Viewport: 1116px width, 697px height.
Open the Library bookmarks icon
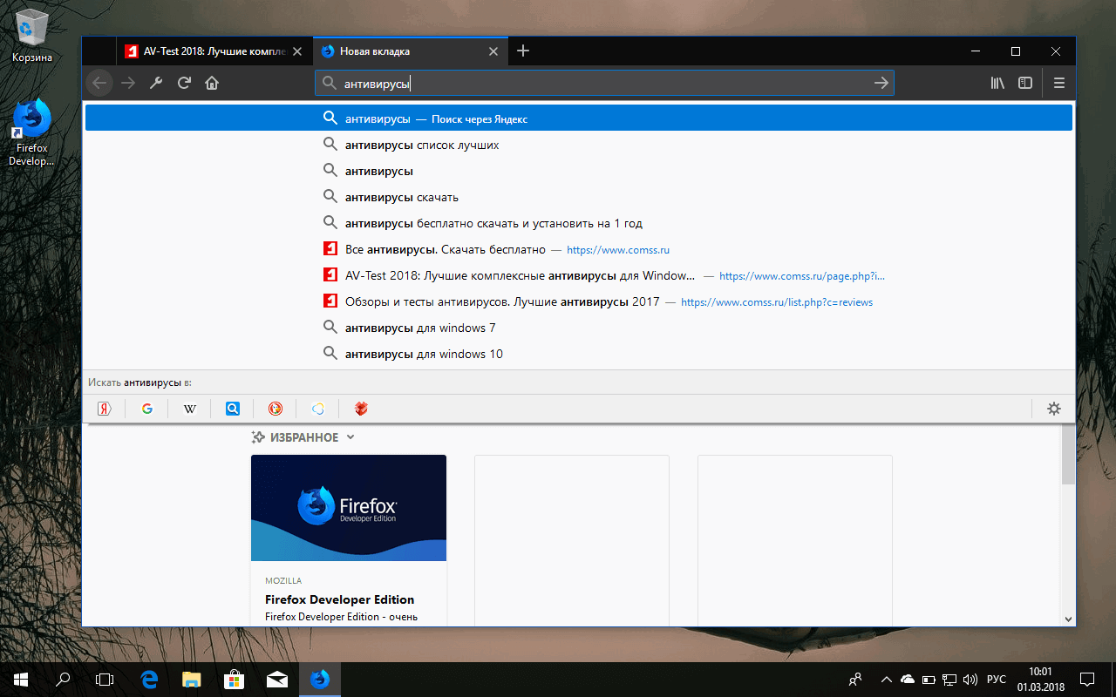pyautogui.click(x=997, y=82)
